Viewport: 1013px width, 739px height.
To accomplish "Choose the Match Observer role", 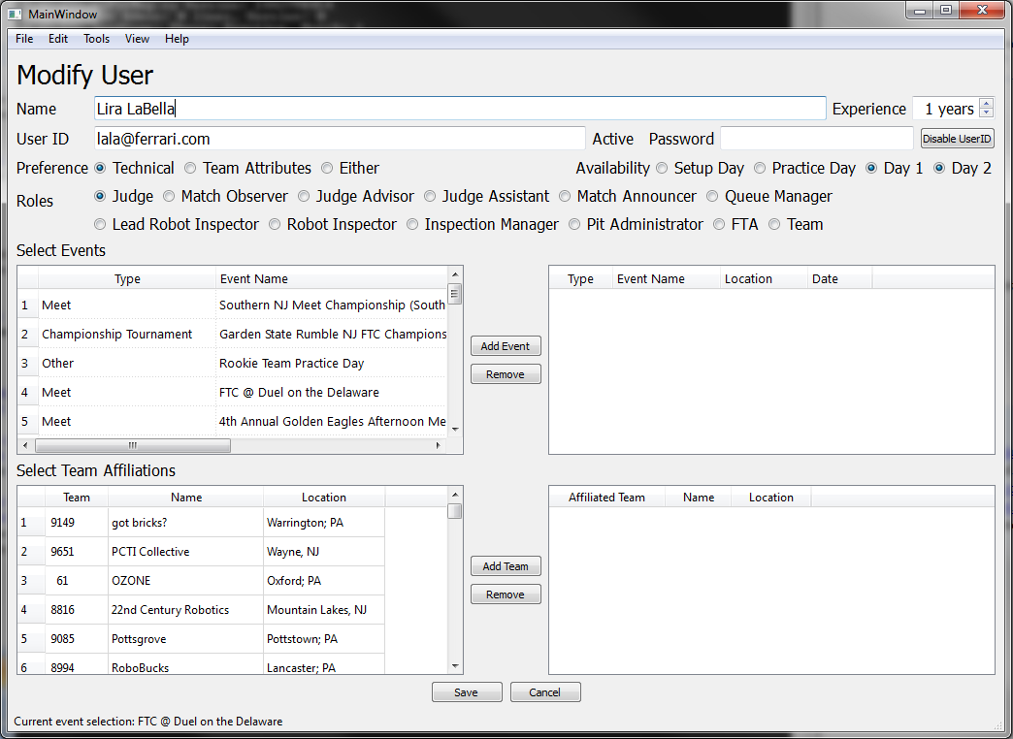I will click(x=169, y=196).
